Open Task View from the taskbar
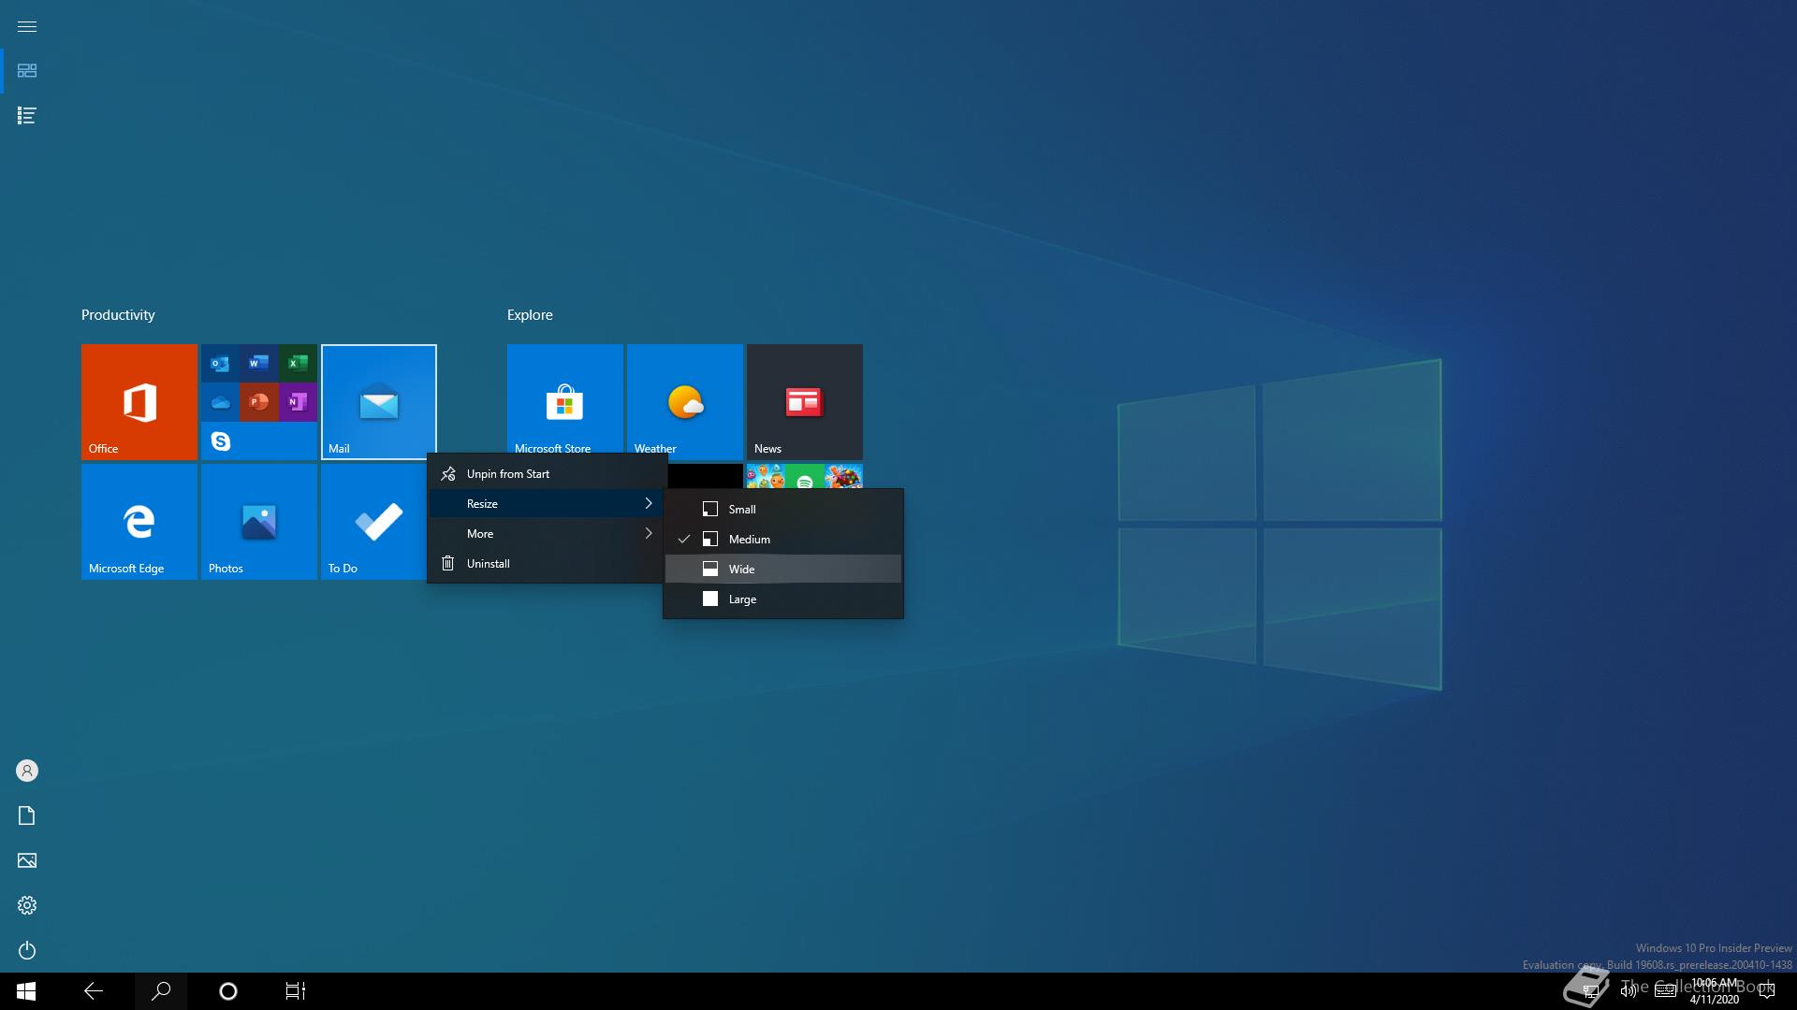The width and height of the screenshot is (1797, 1010). point(296,991)
